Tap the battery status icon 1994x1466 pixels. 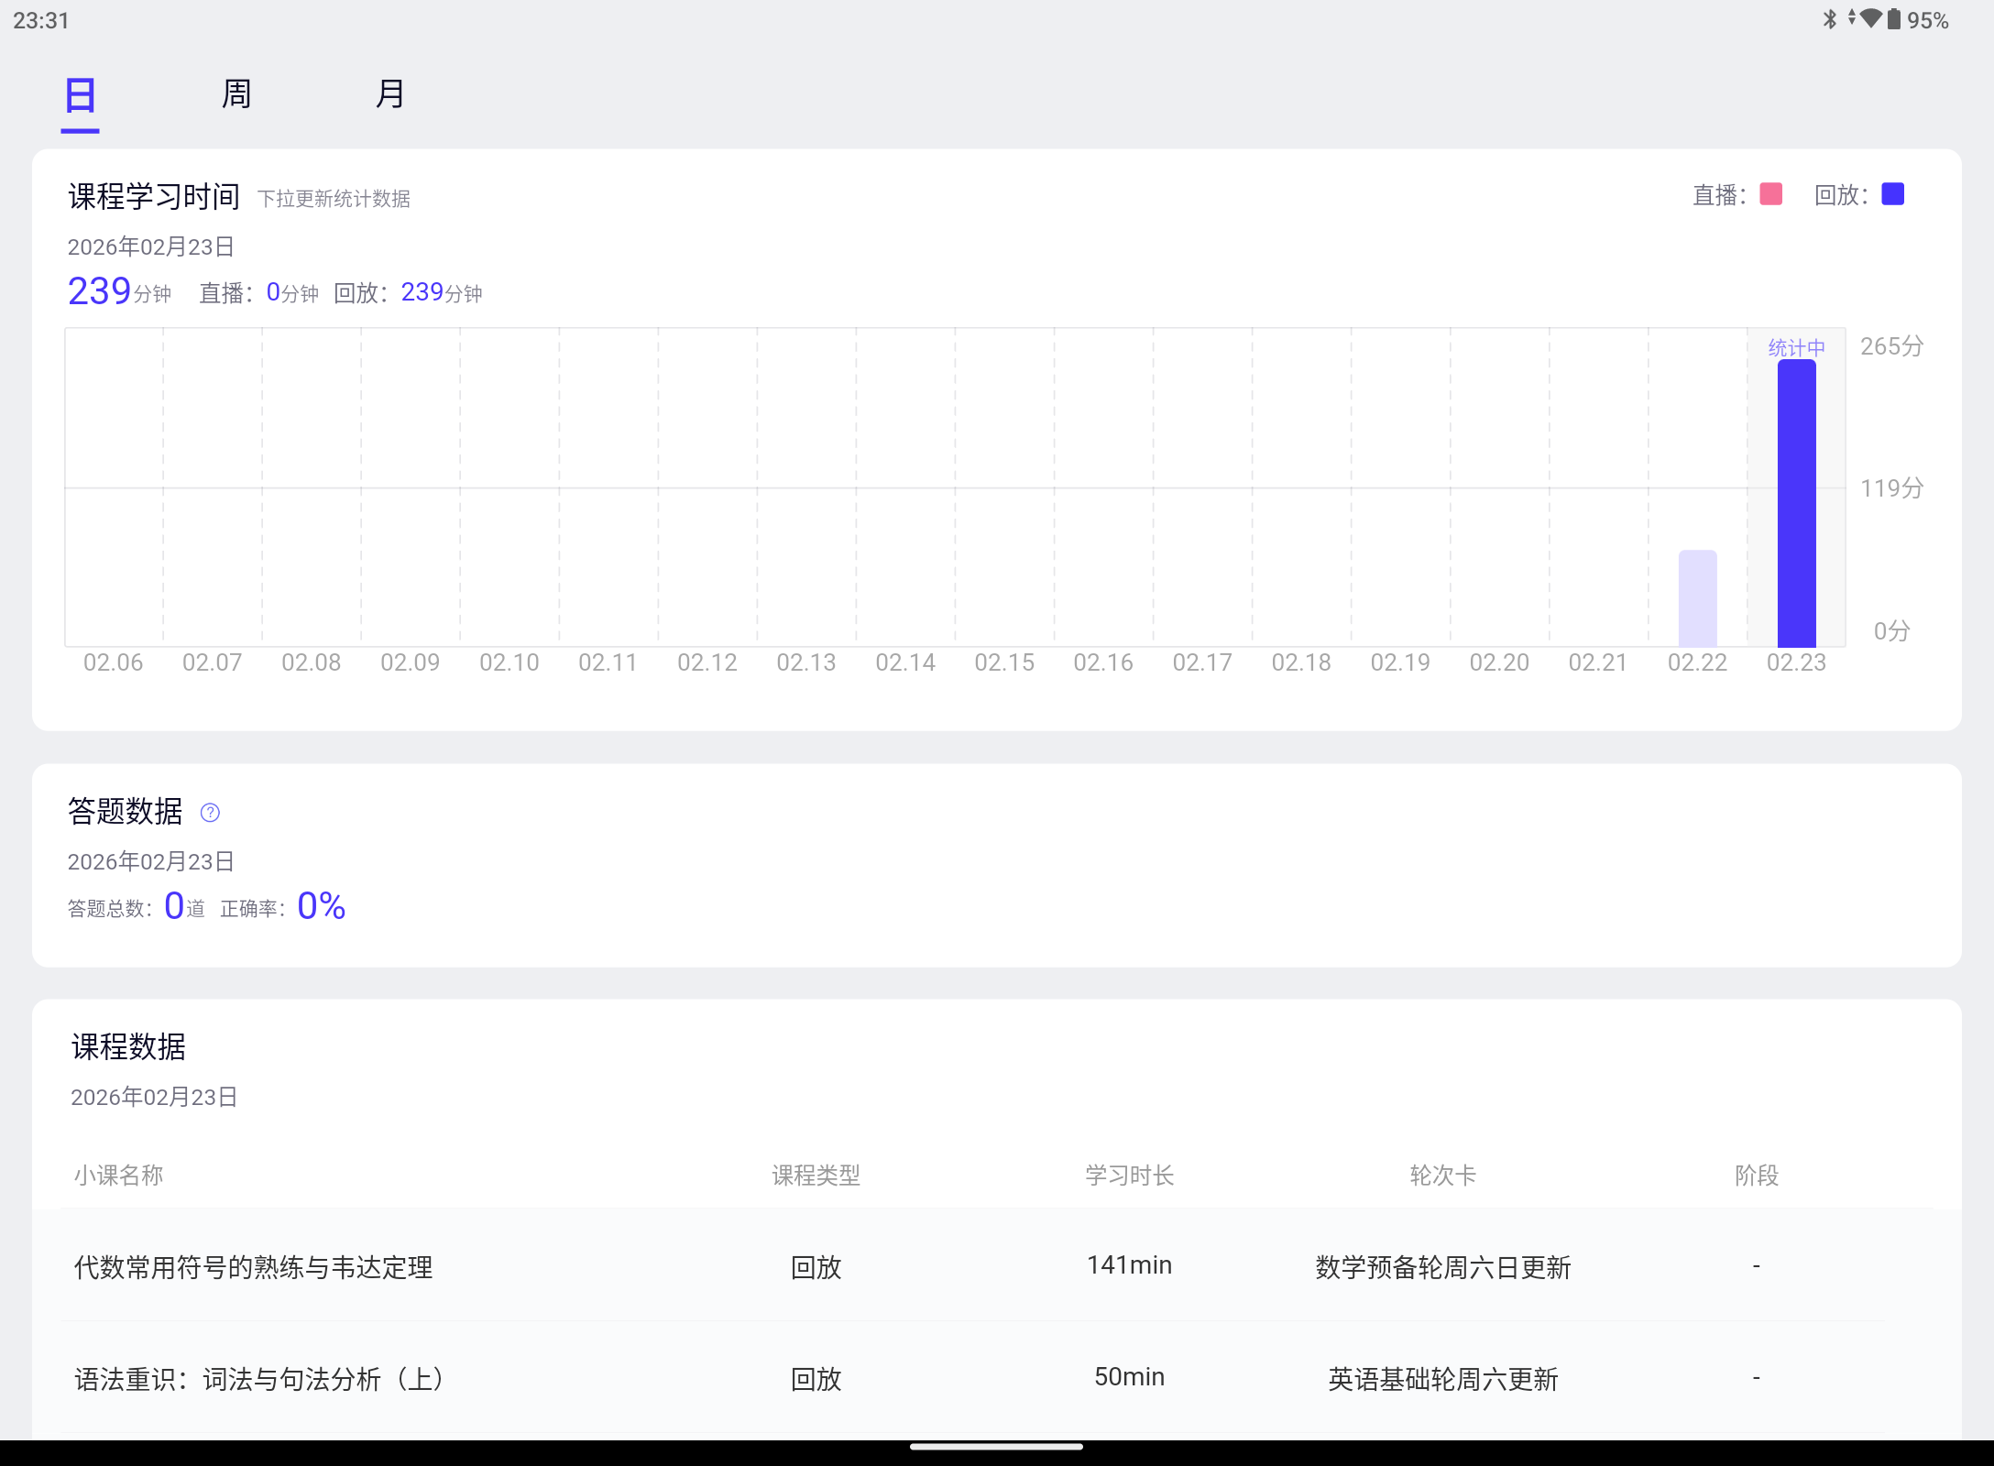[x=1893, y=19]
